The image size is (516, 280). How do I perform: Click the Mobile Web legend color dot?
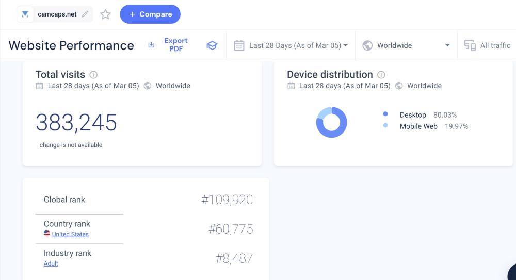385,126
